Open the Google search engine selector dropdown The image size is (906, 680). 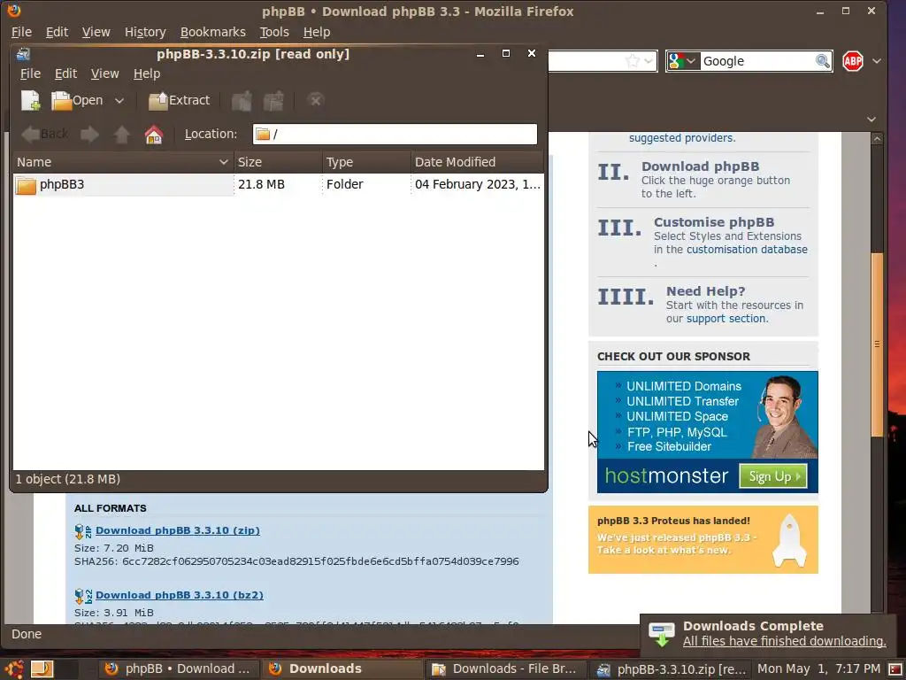pos(683,61)
